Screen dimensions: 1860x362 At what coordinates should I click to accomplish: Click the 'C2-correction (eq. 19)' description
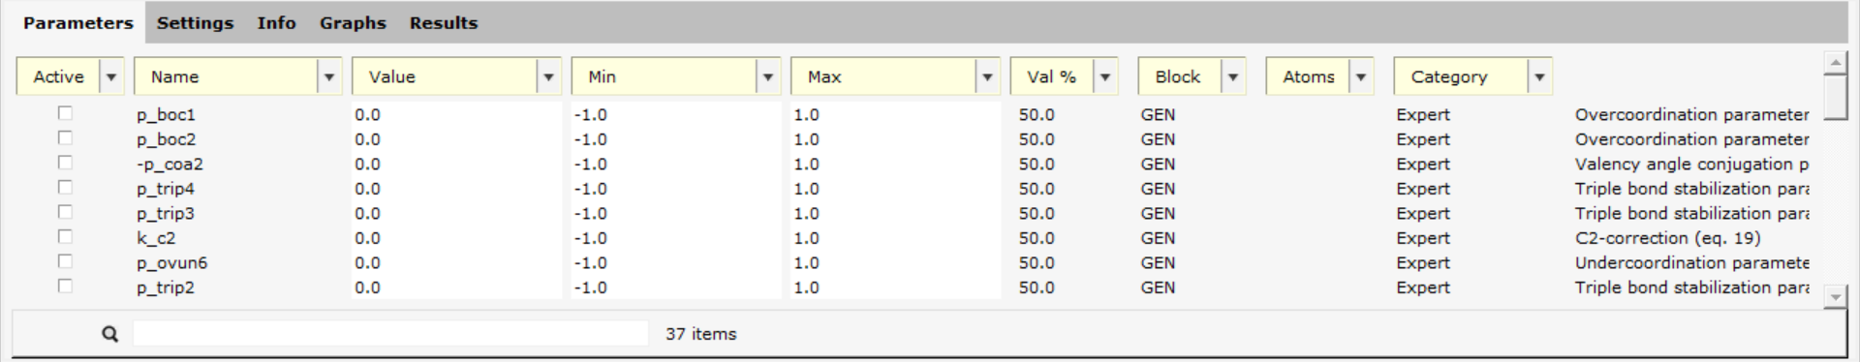click(x=1667, y=238)
